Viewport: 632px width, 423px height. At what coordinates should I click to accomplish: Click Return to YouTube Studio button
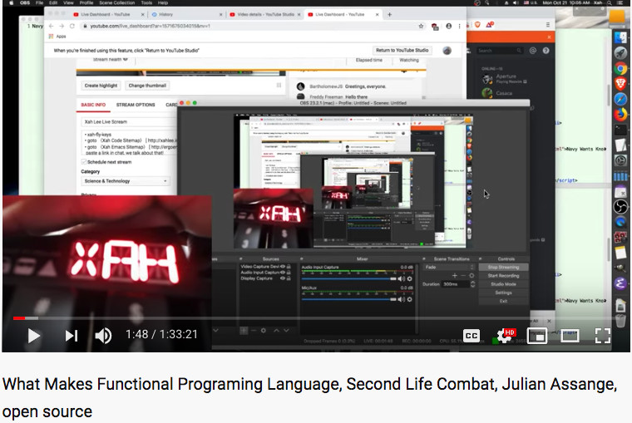click(402, 51)
